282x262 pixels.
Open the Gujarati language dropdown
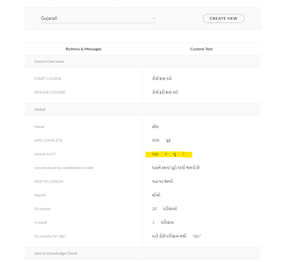(98, 18)
